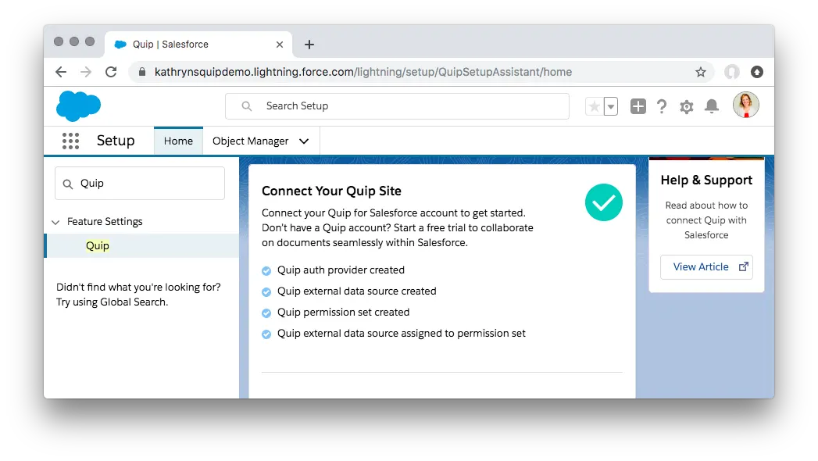Click the Salesforce cloud logo
The width and height of the screenshot is (818, 461).
click(x=78, y=105)
